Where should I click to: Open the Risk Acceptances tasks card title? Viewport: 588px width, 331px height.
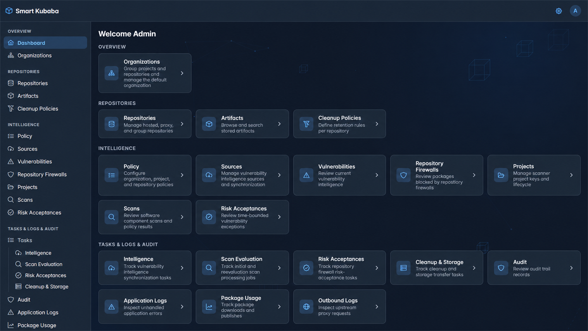tap(341, 259)
